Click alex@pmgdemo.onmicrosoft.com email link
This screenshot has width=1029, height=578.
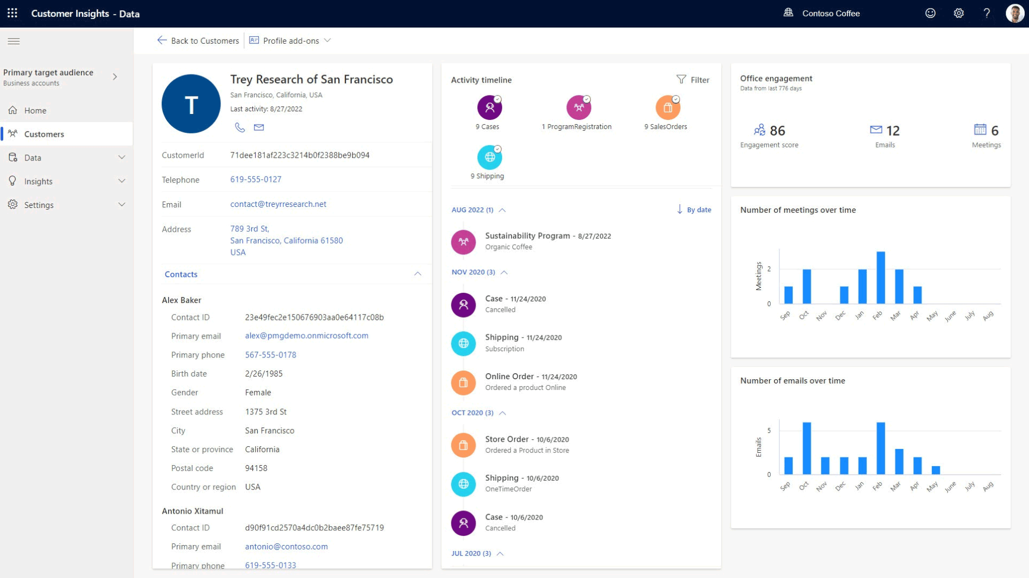click(x=306, y=335)
